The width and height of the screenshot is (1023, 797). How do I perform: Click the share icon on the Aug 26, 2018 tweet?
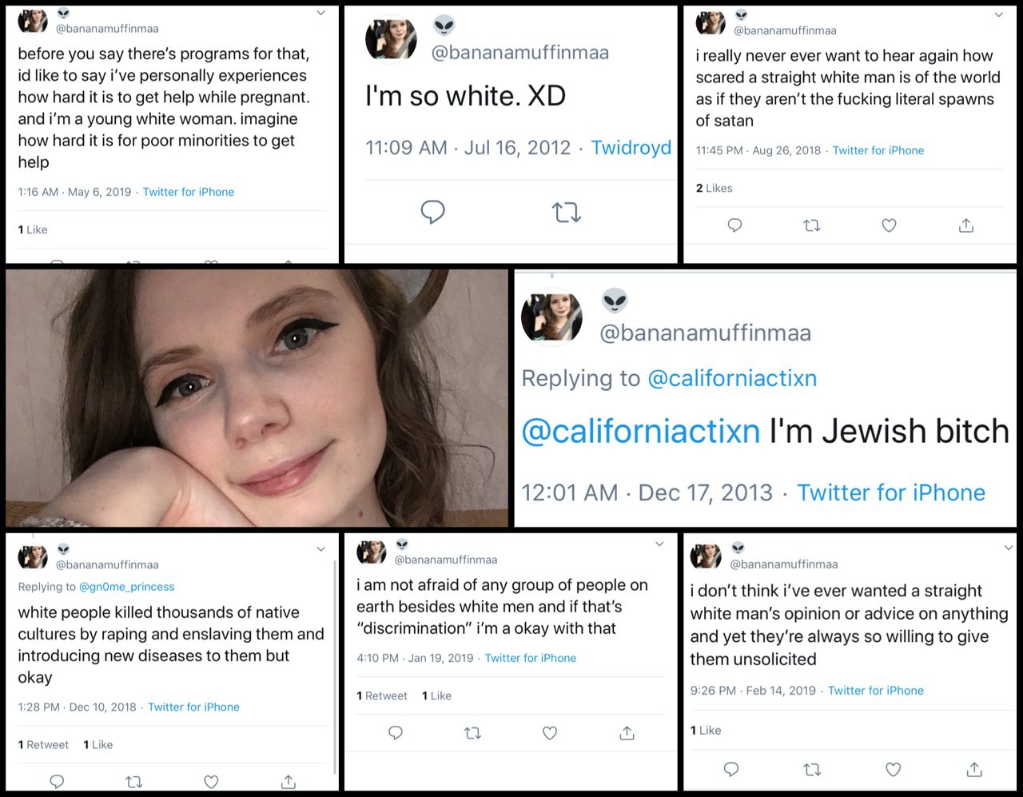(966, 225)
